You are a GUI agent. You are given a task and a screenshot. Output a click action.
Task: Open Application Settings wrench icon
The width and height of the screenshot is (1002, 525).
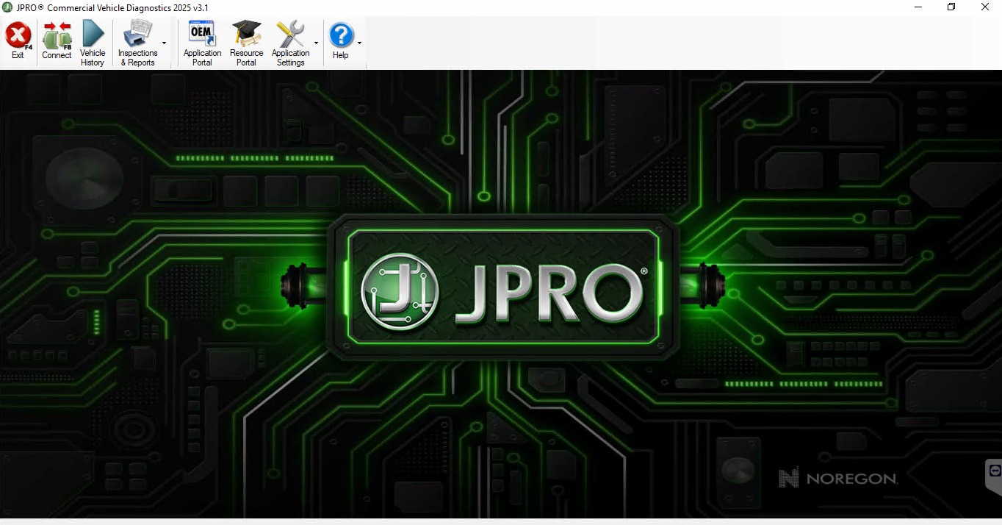tap(290, 35)
